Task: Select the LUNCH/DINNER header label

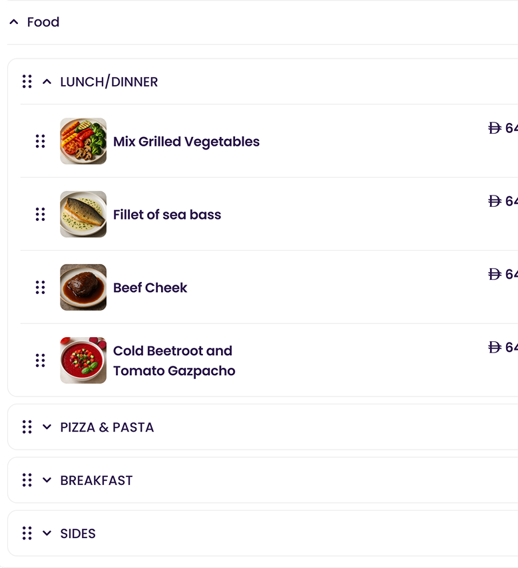Action: tap(109, 82)
